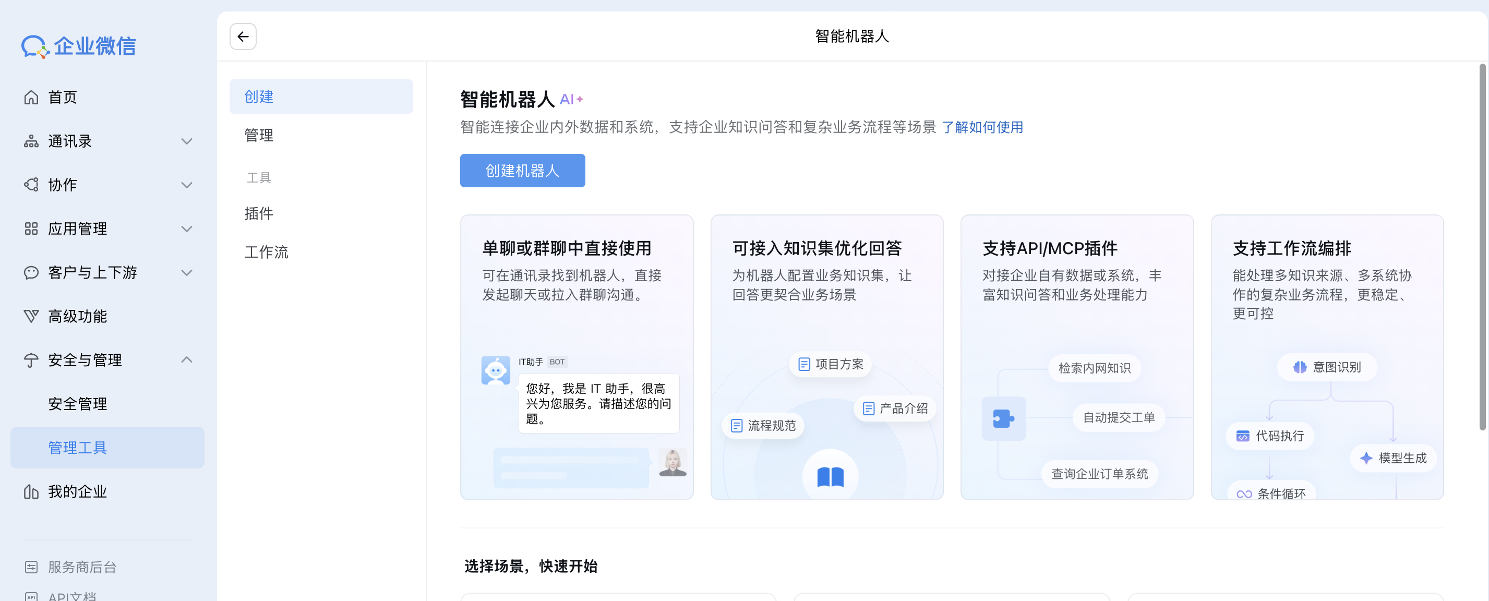Click the 查询企业订单系统 chip

[1099, 474]
